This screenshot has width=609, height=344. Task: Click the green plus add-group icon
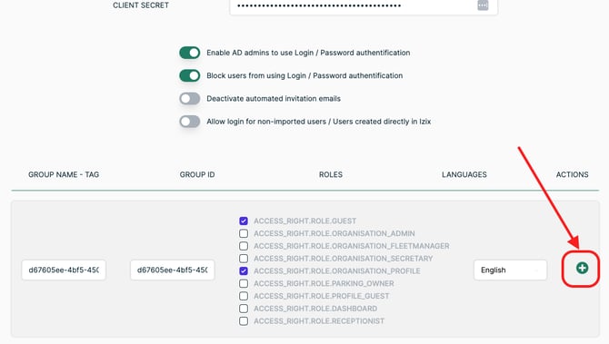(582, 268)
